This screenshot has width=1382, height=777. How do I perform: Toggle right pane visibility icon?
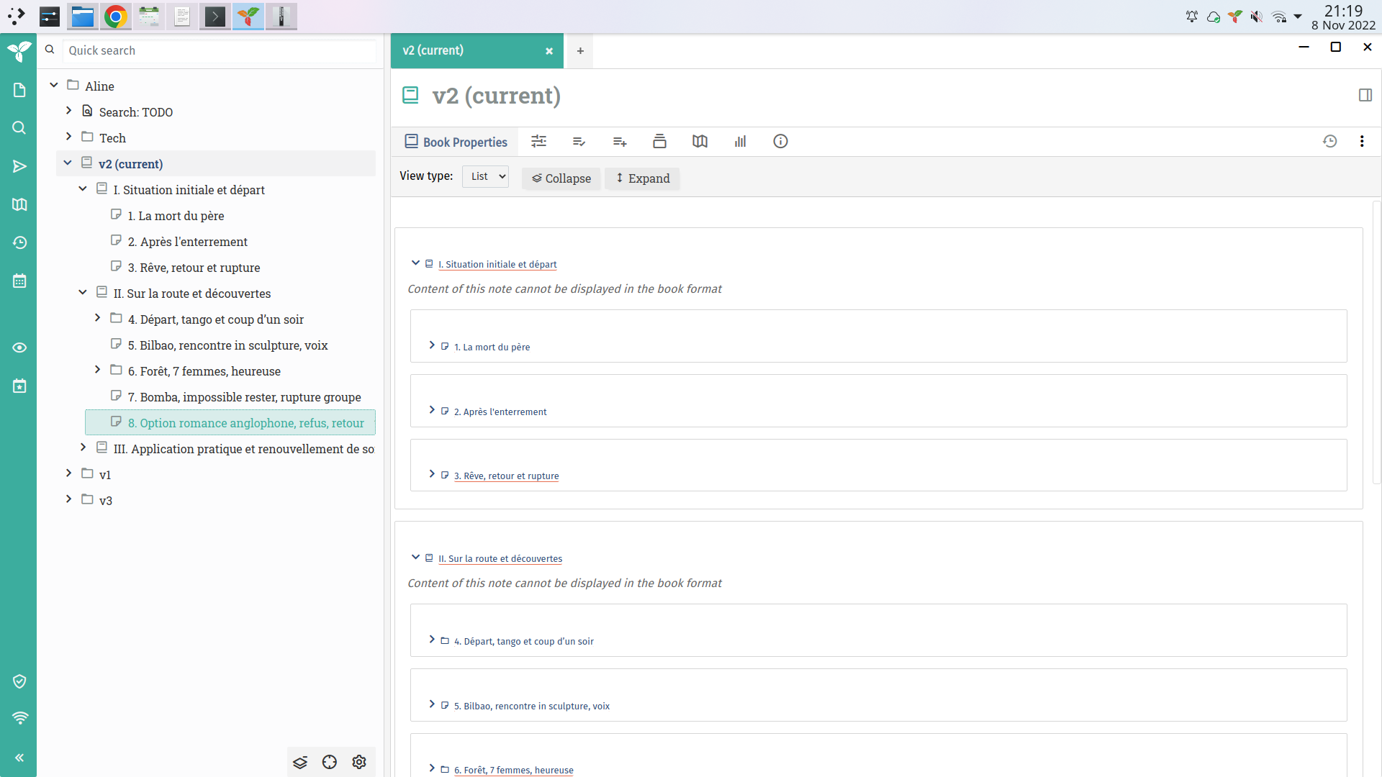tap(1365, 95)
